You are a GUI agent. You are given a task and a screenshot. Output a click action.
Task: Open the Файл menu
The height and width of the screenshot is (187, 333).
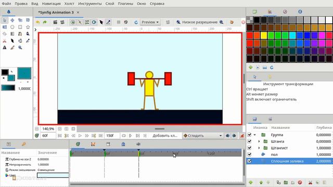6,4
